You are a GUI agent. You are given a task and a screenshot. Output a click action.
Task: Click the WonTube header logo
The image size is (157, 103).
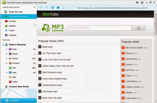pyautogui.click(x=51, y=14)
